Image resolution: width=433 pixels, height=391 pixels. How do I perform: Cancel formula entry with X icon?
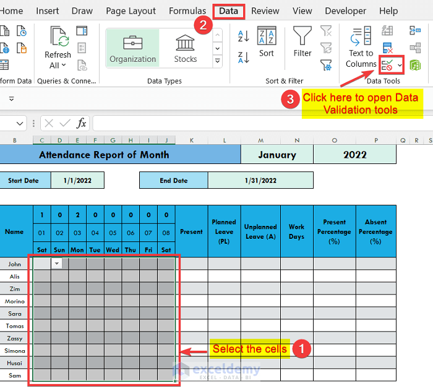coord(49,123)
